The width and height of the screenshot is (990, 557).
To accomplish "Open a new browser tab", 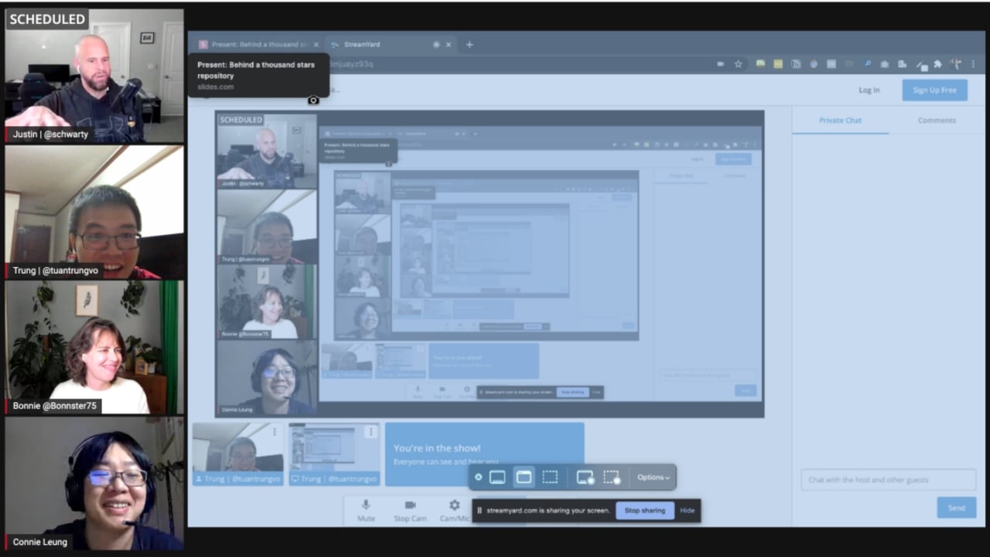I will click(469, 45).
